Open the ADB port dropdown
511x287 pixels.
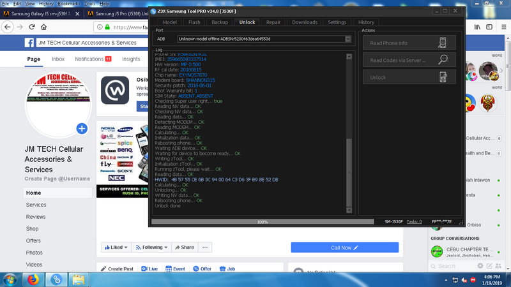[x=348, y=39]
